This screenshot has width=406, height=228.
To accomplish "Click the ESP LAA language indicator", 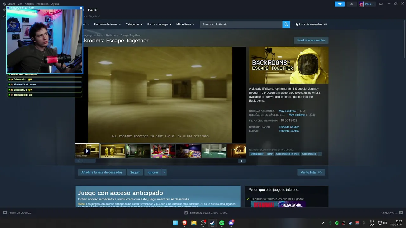I will [372, 223].
